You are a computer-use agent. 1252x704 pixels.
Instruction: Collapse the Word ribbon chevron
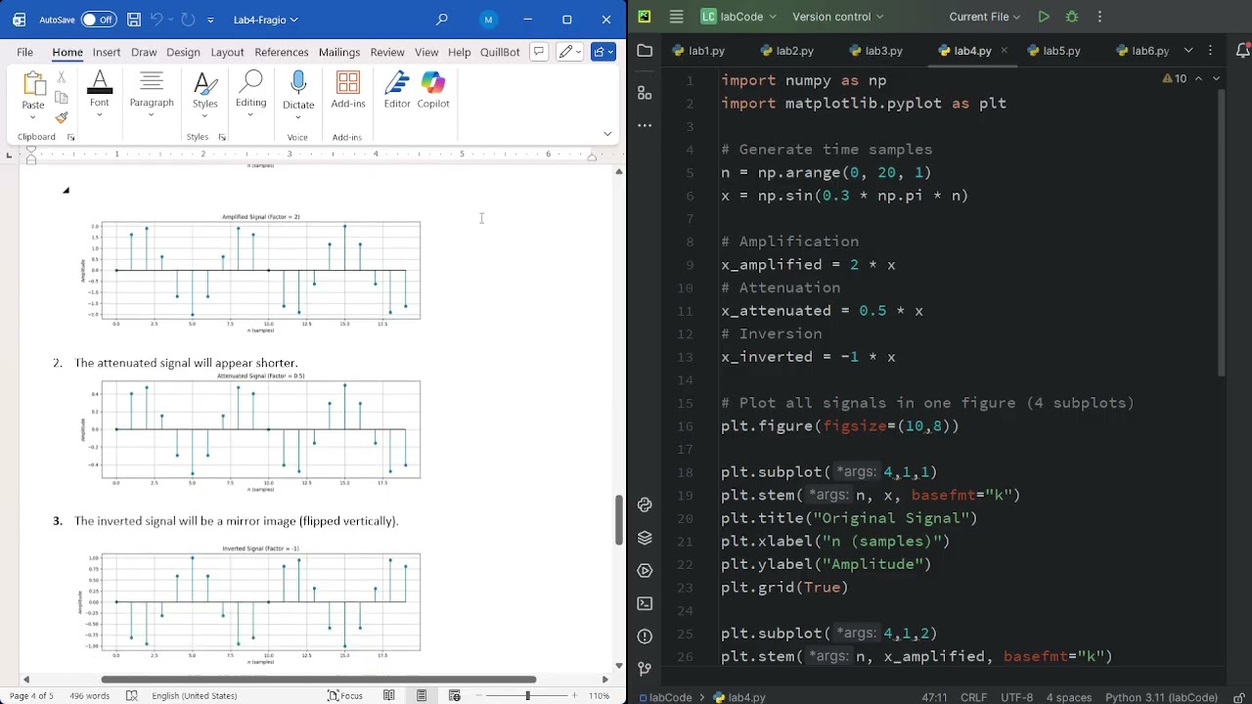coord(607,134)
